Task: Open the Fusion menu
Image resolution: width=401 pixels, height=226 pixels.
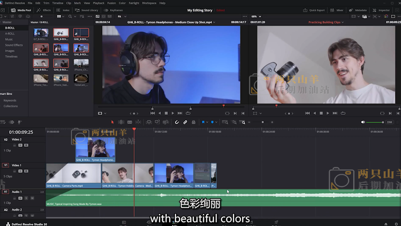Action: coord(111,3)
